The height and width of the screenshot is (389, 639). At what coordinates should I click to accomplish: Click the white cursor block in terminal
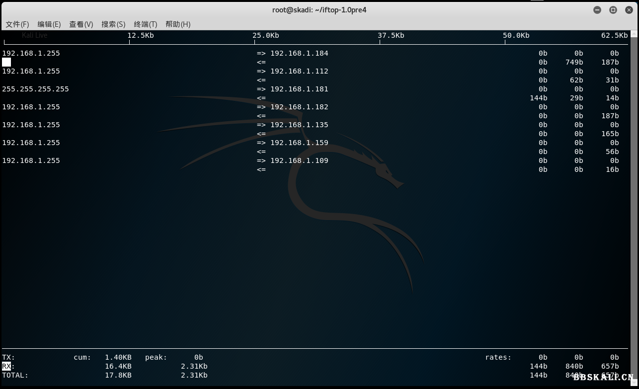tap(6, 62)
